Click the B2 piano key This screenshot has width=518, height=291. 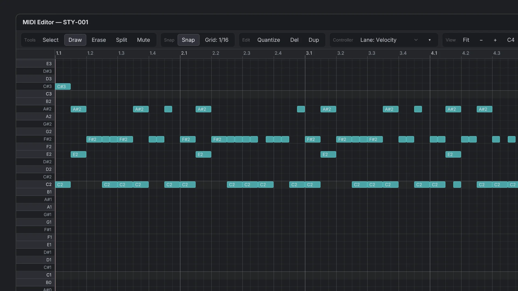pyautogui.click(x=35, y=101)
